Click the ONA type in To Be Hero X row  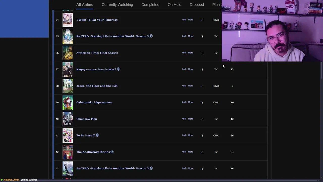point(216,135)
